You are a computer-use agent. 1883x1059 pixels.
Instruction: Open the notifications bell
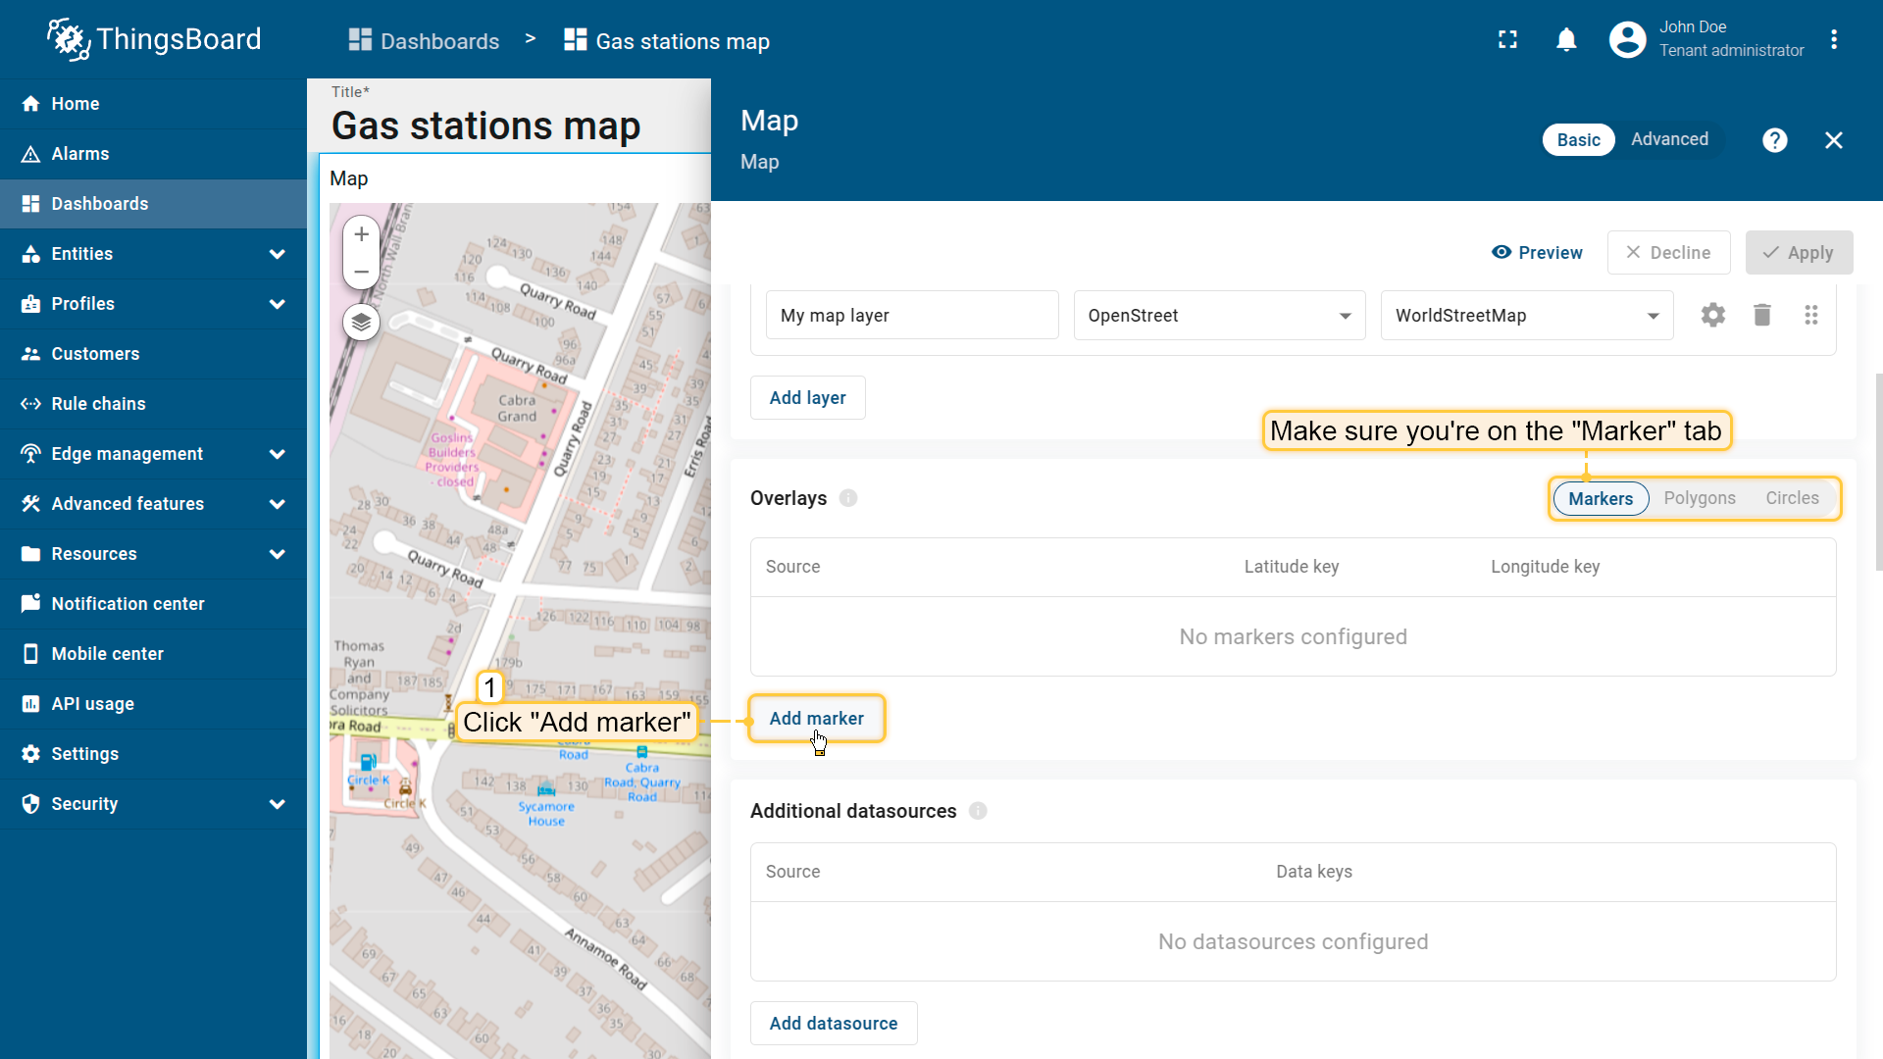(x=1566, y=40)
